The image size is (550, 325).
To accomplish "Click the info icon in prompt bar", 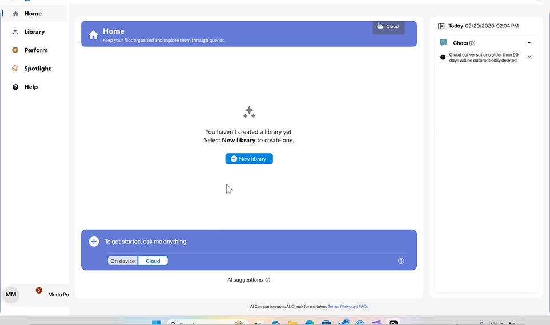I will 401,261.
